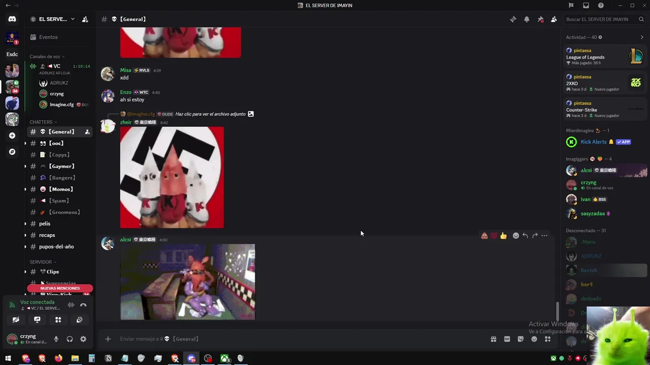Open the inbox icon in title bar
Viewport: 650px width, 365px height.
(586, 6)
